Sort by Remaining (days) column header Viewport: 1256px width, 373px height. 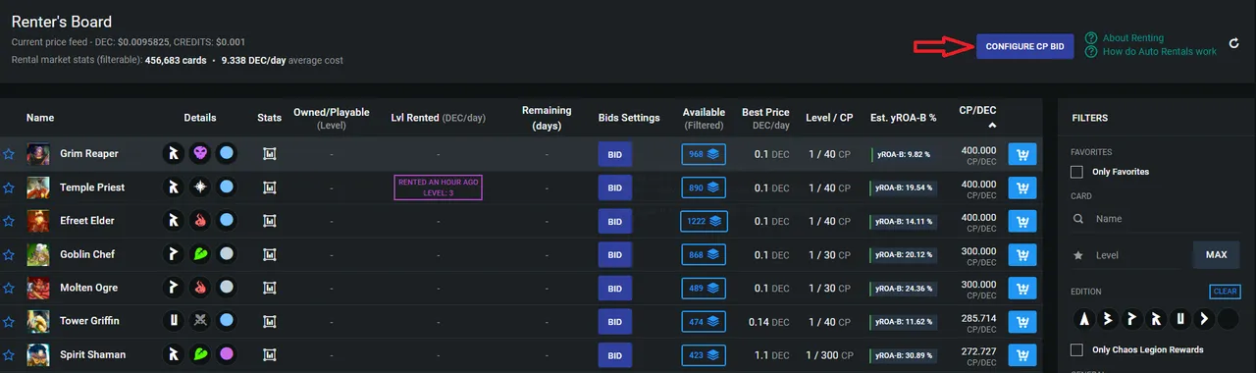pyautogui.click(x=547, y=118)
